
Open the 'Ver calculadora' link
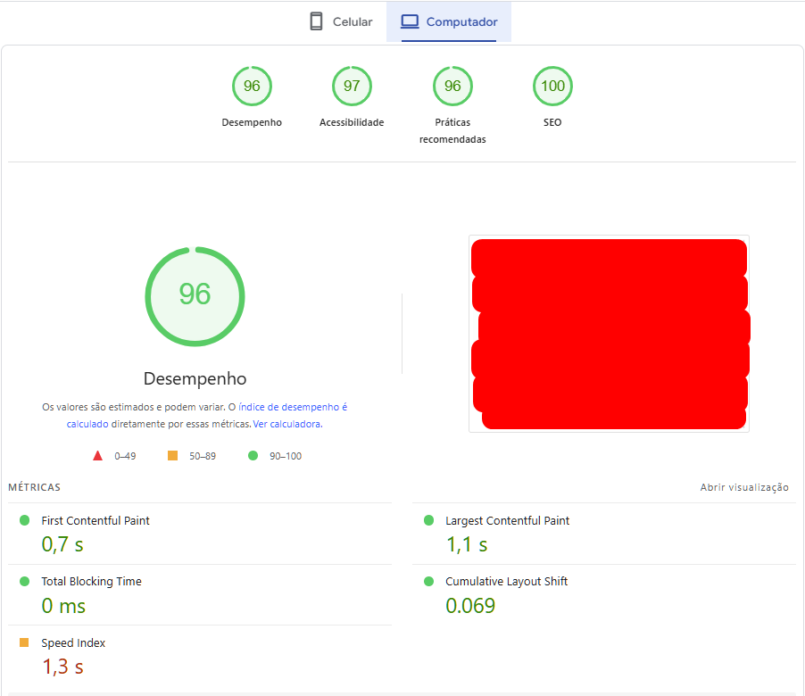(286, 425)
